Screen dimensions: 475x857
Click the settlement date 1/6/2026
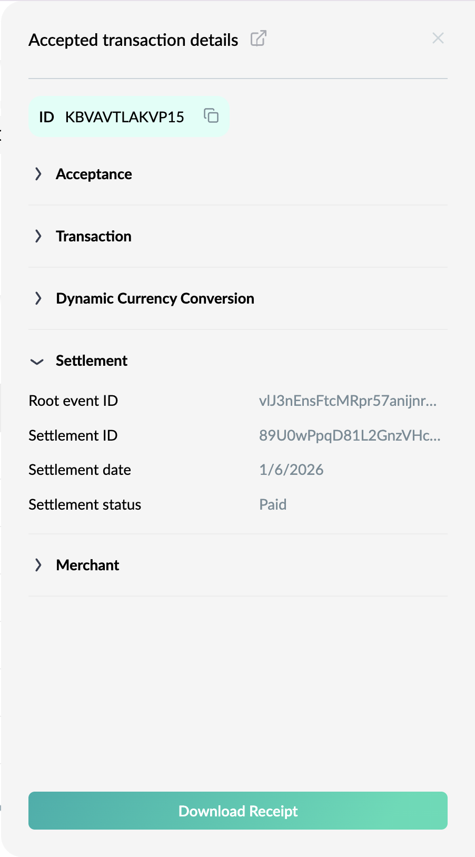[x=291, y=470]
